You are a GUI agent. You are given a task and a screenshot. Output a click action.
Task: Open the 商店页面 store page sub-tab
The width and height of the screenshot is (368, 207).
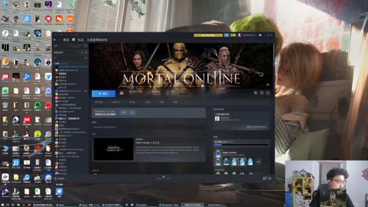pyautogui.click(x=99, y=102)
